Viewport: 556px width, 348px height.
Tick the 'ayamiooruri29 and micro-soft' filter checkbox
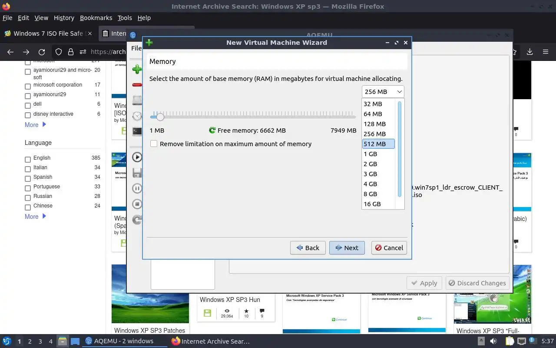28,72
